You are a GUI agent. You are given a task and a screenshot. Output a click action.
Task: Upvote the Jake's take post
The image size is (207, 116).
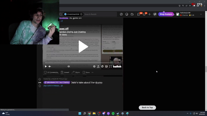point(39,79)
